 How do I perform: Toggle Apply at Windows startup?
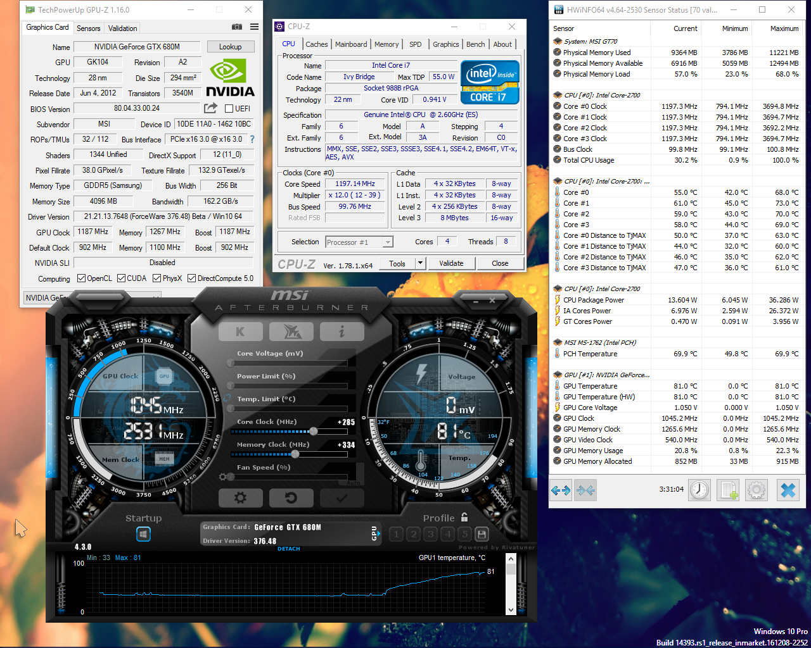point(144,534)
